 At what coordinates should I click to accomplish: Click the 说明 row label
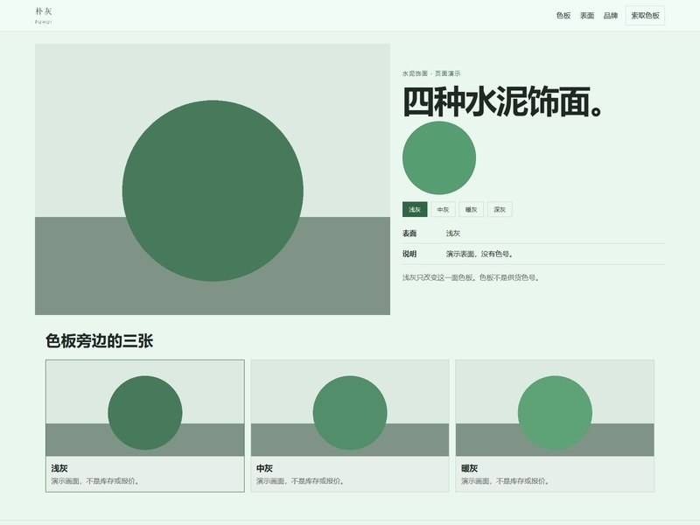click(x=409, y=254)
